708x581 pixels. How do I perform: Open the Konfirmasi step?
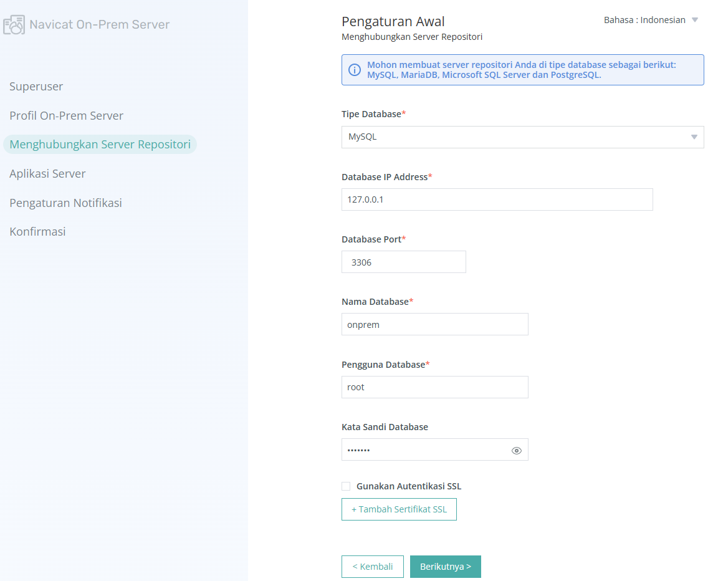point(37,232)
